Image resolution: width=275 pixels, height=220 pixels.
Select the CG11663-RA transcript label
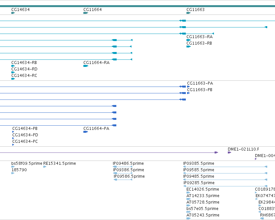200,37
